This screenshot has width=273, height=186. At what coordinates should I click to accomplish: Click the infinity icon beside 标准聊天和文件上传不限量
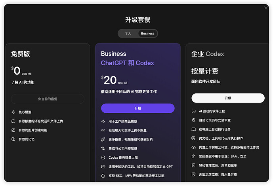[x=103, y=130]
